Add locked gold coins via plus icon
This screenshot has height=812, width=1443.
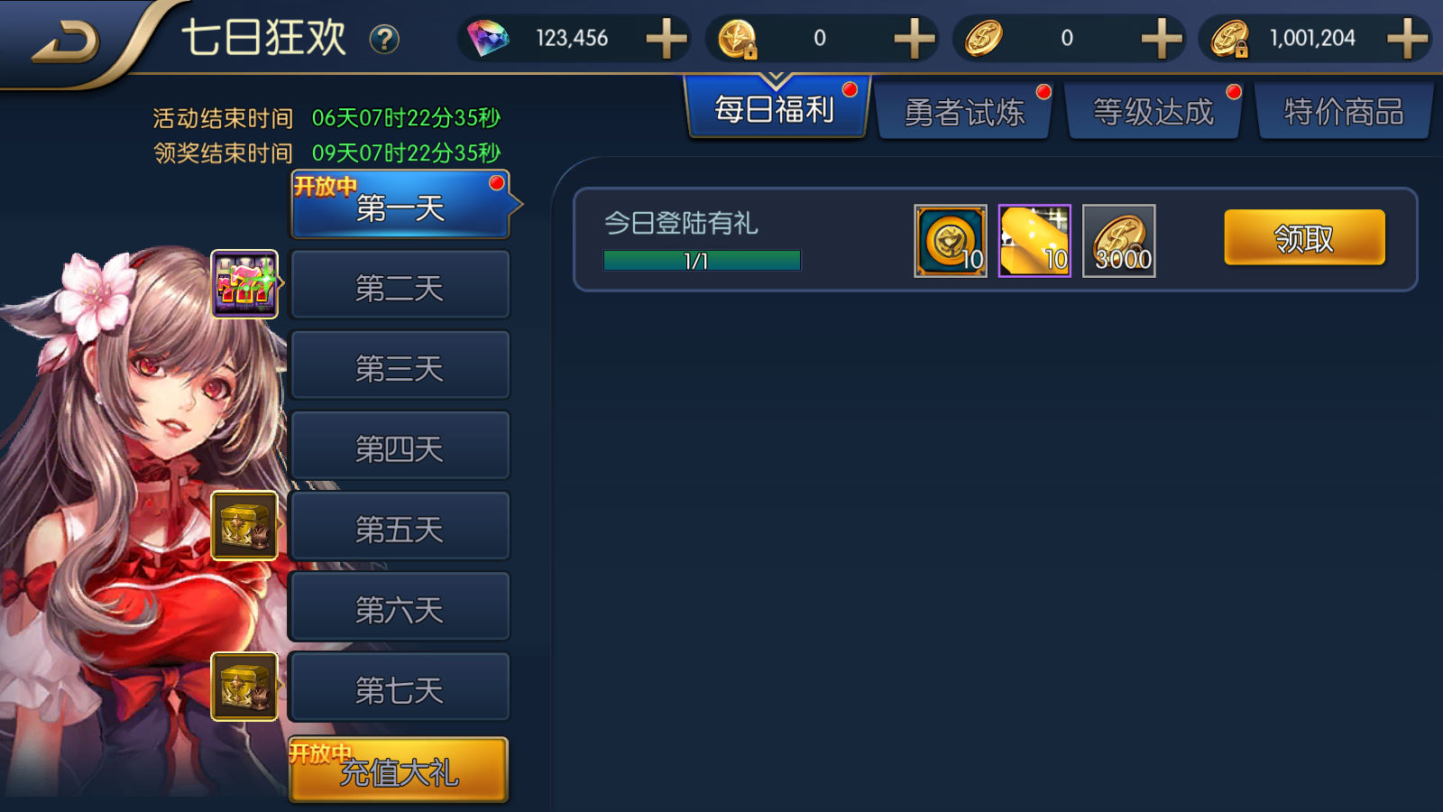[1407, 39]
